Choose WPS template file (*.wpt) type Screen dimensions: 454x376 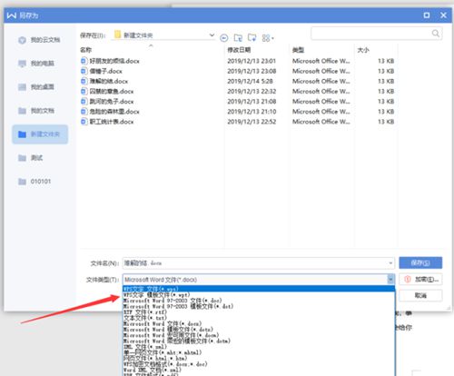tap(156, 294)
